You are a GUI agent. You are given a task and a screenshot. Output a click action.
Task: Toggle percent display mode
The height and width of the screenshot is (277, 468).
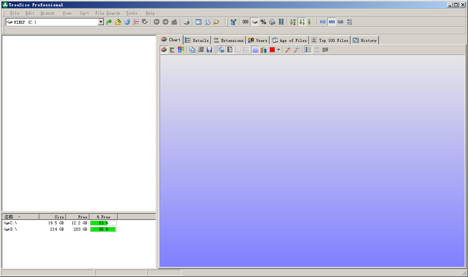(x=263, y=22)
